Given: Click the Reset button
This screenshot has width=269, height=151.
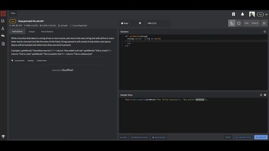Looking at the screenshot, I should [x=228, y=137].
